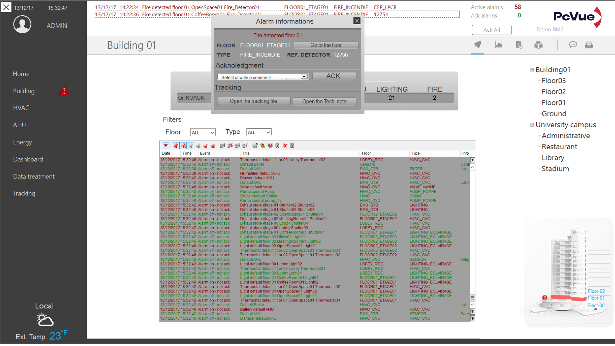Click the Go to the floor button
The width and height of the screenshot is (615, 346).
click(326, 45)
